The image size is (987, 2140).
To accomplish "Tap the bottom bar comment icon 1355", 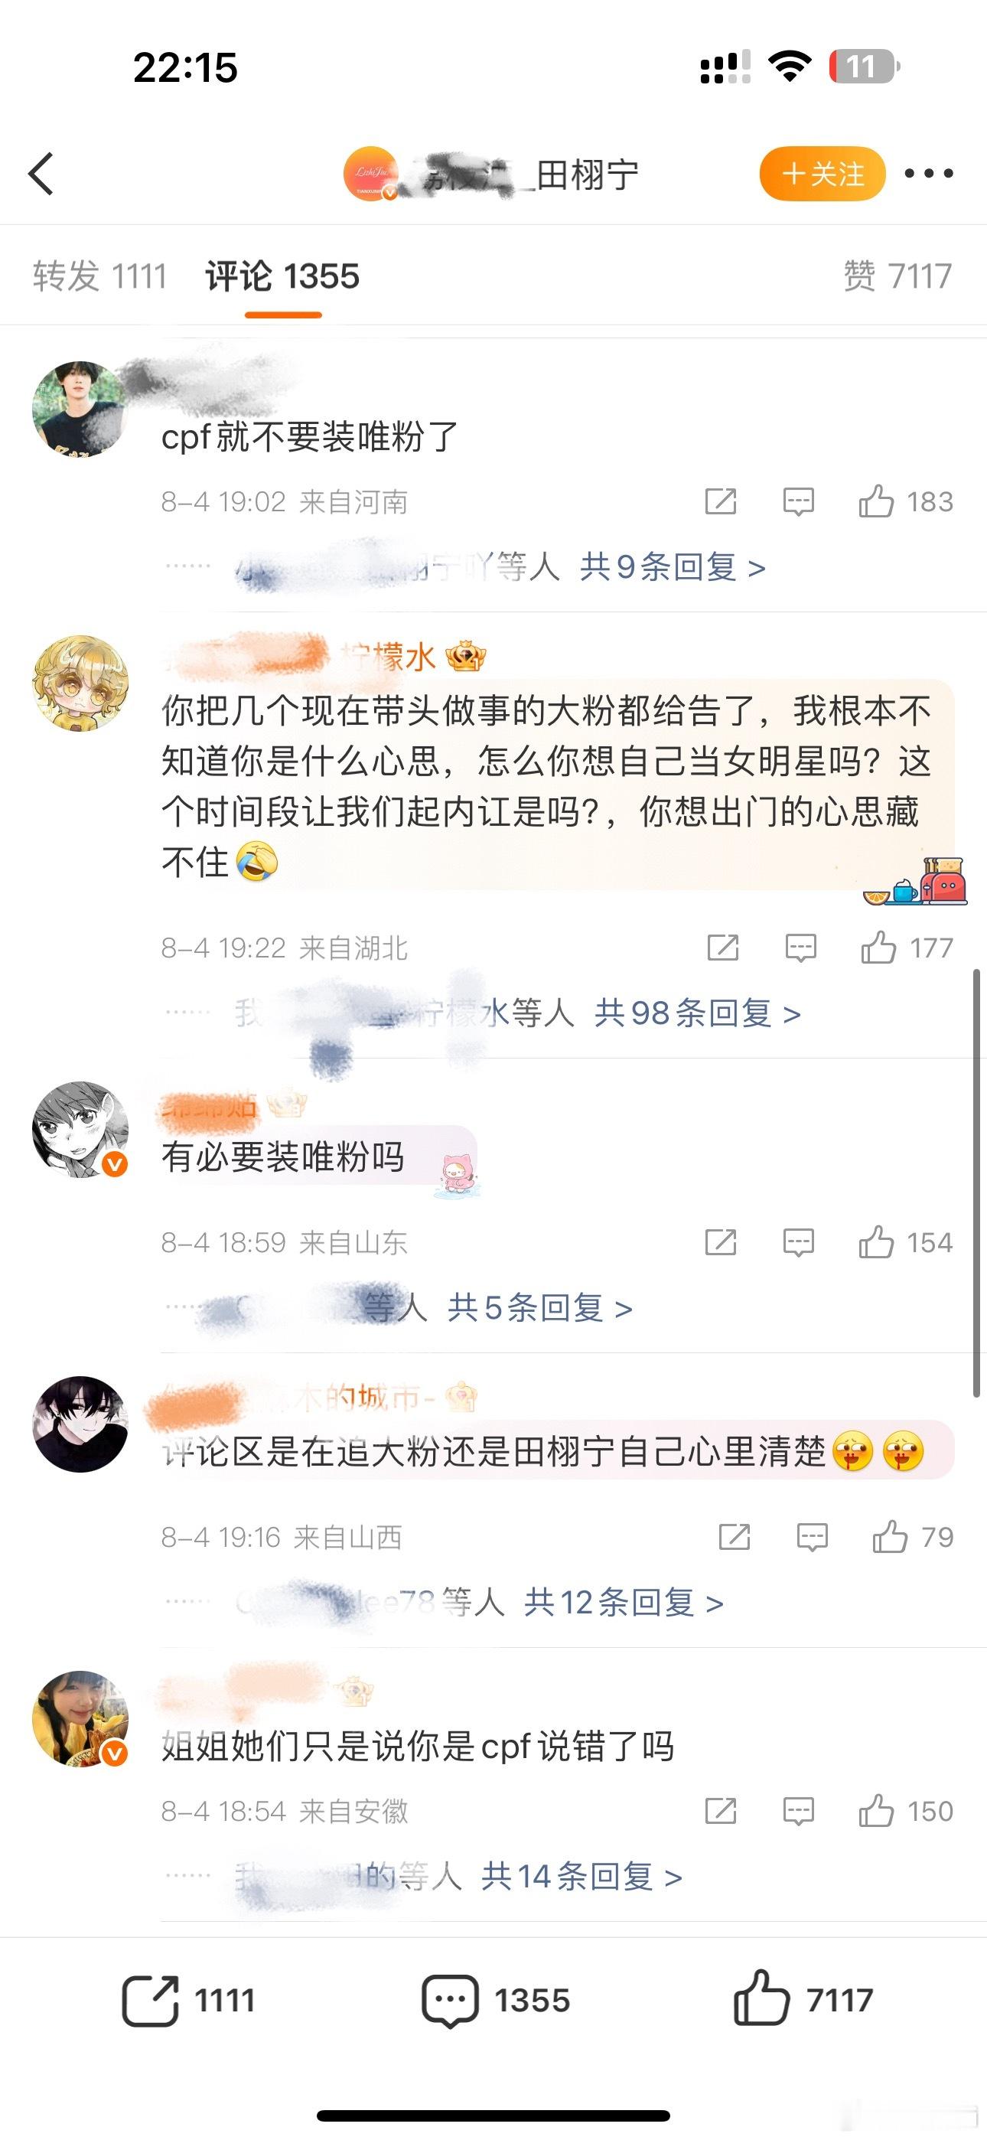I will [x=496, y=2001].
